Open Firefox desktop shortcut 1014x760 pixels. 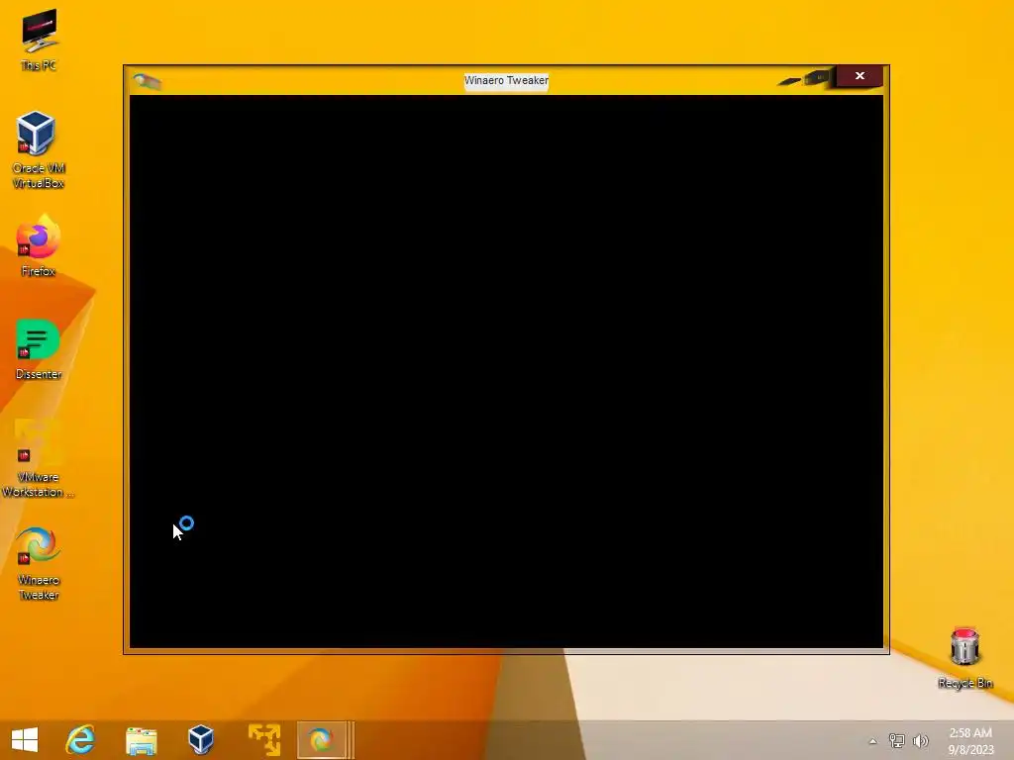pos(39,245)
